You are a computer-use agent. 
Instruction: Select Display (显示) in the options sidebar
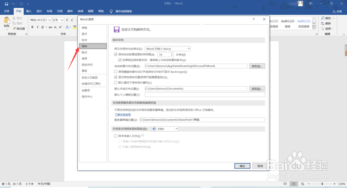tap(93, 34)
